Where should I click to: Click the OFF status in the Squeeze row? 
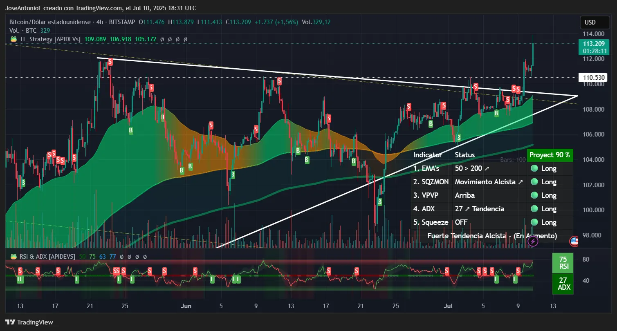(x=461, y=222)
